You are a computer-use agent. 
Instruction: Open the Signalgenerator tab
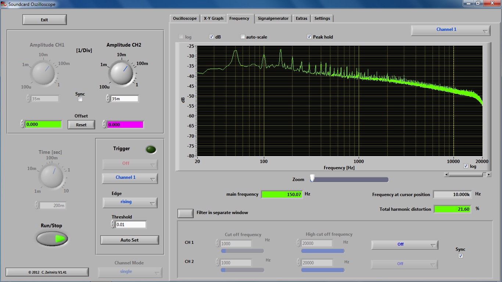273,18
